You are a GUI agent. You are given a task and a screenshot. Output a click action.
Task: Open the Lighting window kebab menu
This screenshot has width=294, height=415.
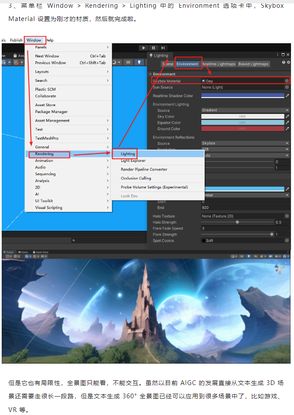277,54
